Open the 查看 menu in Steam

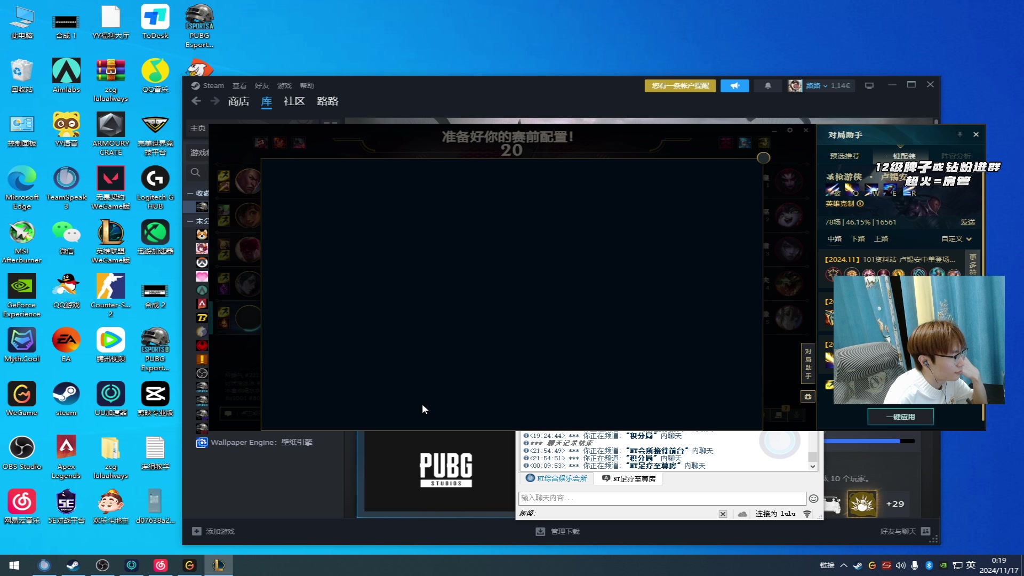tap(239, 85)
